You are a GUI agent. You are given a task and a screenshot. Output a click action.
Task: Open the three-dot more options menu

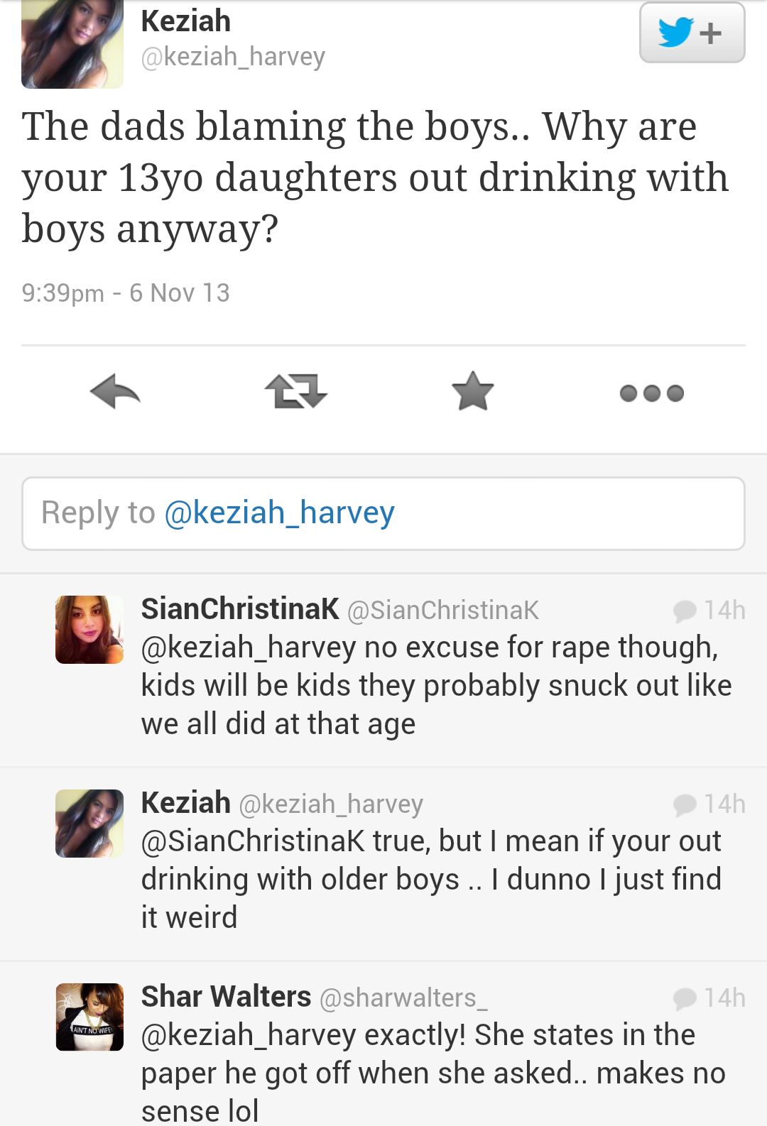pyautogui.click(x=651, y=393)
